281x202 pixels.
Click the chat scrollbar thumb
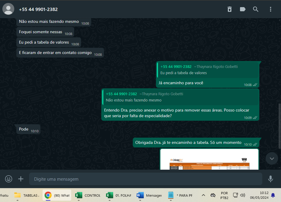280,126
